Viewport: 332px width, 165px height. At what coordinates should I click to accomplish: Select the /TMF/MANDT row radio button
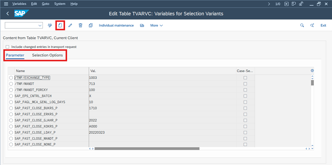click(x=11, y=84)
